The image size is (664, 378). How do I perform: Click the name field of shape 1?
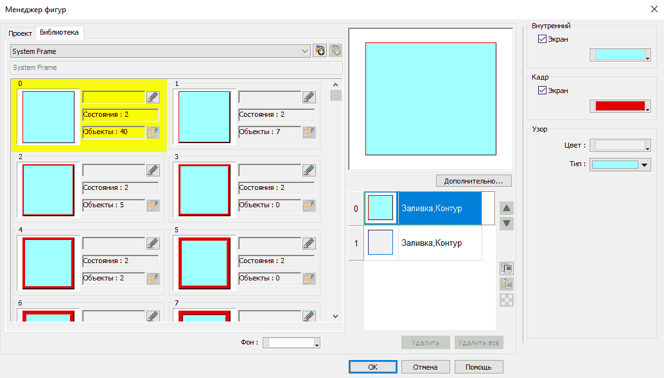point(270,97)
